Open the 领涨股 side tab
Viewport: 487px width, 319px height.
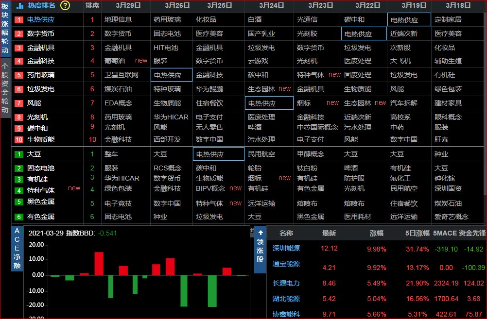coord(261,250)
